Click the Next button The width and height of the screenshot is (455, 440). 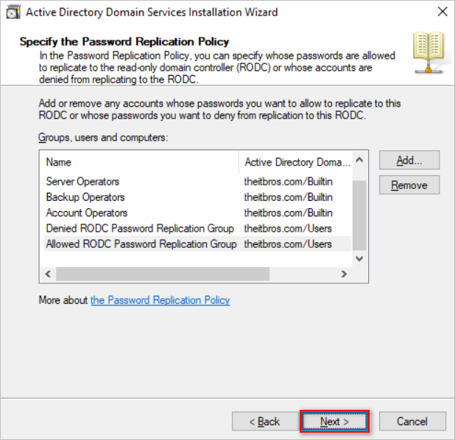(x=334, y=421)
